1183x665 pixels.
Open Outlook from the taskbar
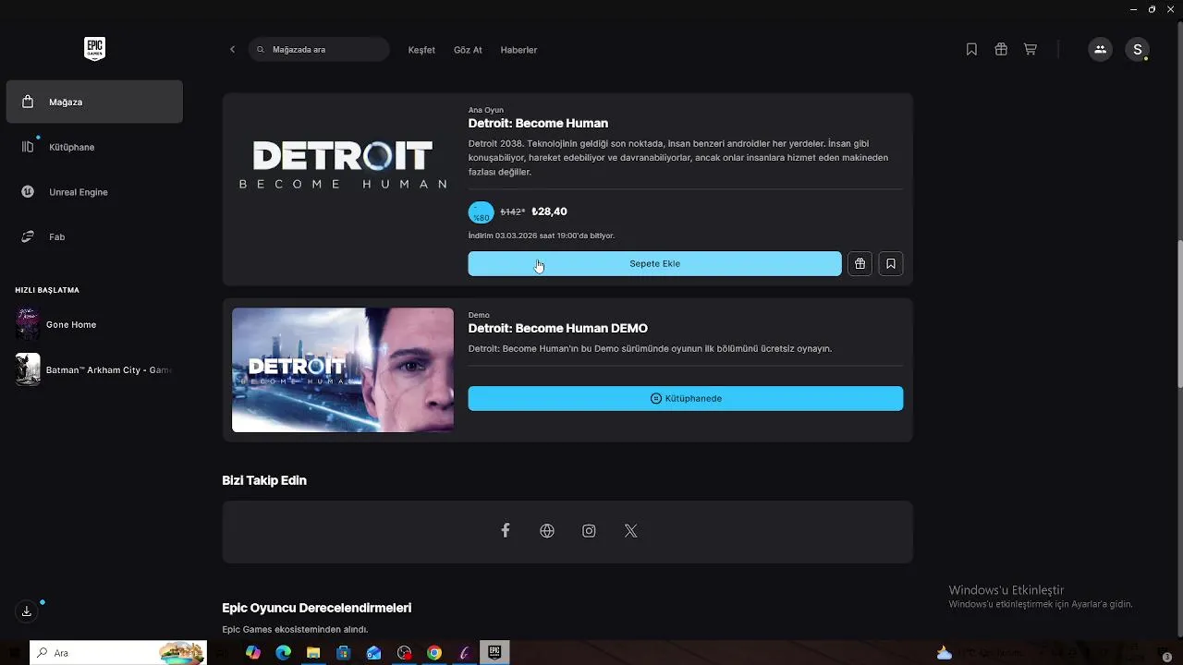click(373, 653)
